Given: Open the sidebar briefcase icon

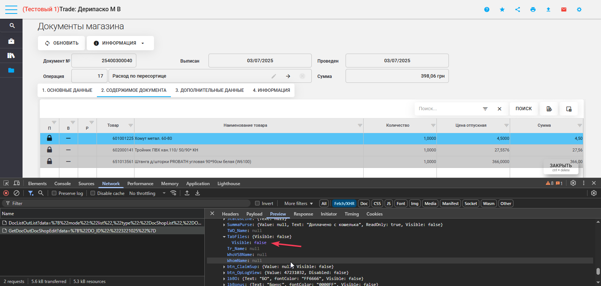Looking at the screenshot, I should (x=11, y=41).
